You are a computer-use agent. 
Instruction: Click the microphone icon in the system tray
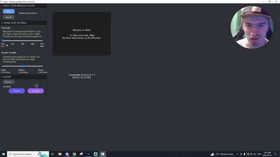click(x=245, y=154)
